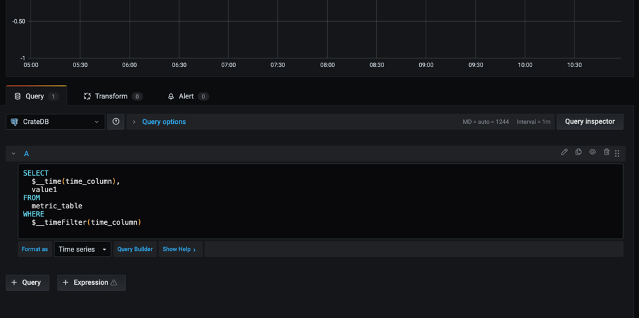Click metric_table in the SQL editor
This screenshot has height=318, width=639.
(x=57, y=206)
